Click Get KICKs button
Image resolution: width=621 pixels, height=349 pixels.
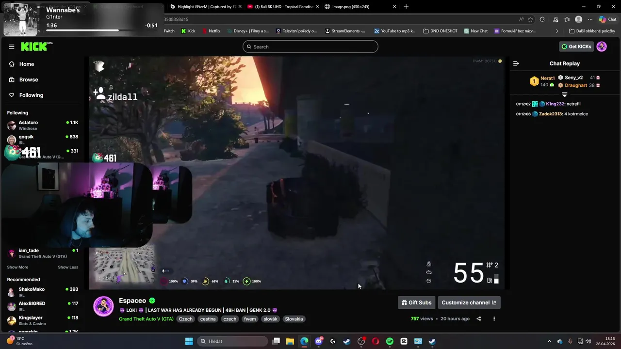click(x=576, y=47)
